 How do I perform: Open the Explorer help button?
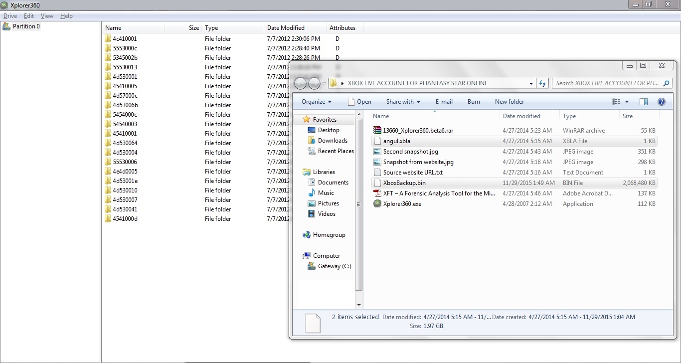click(662, 102)
